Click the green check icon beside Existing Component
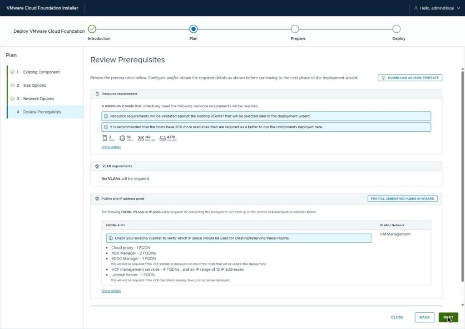The width and height of the screenshot is (465, 329). 12,72
